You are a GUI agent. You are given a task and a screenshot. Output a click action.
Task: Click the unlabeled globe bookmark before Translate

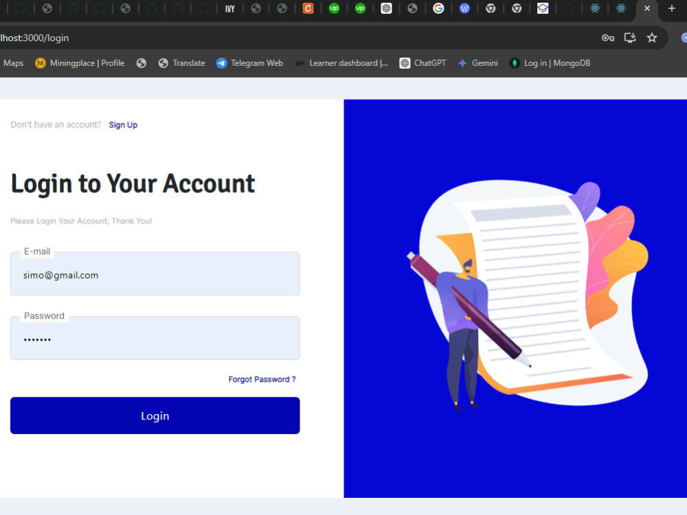tap(141, 63)
